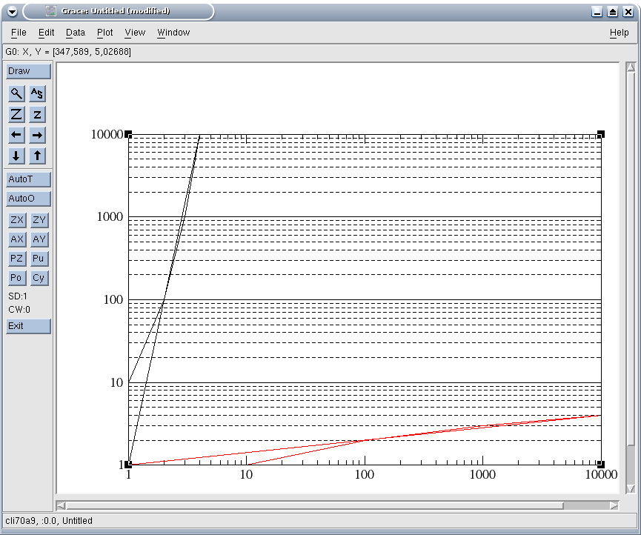Expand the Help menu

pos(619,33)
